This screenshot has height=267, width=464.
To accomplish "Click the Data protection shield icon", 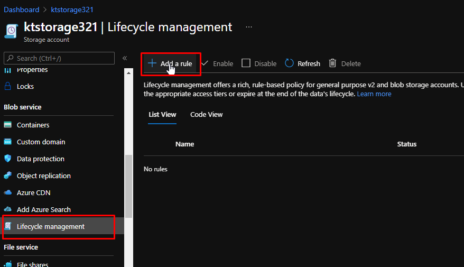I will (8, 159).
